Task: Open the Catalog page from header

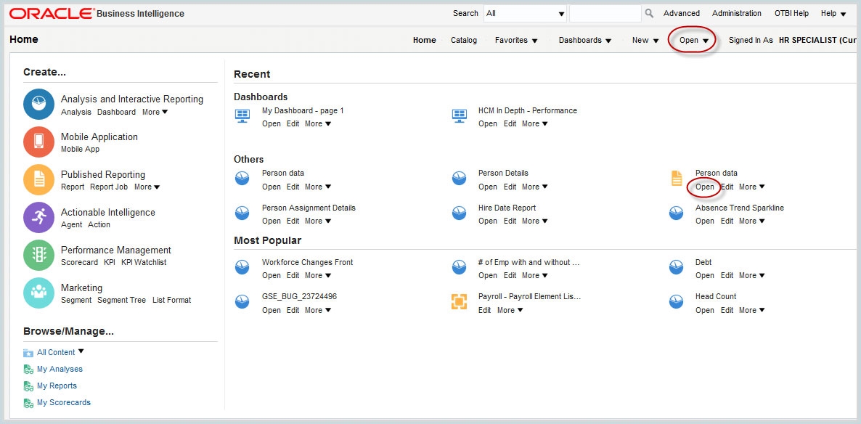Action: pyautogui.click(x=464, y=41)
